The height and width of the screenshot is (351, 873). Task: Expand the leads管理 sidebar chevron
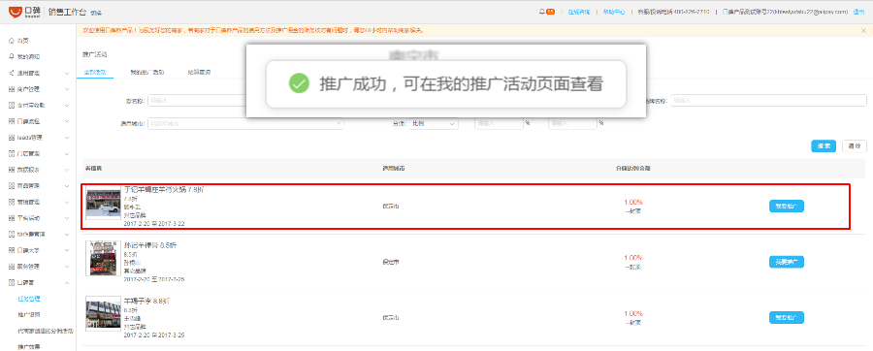pos(67,138)
